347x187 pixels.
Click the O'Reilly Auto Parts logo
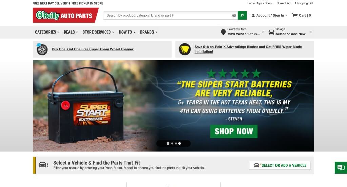coord(65,15)
